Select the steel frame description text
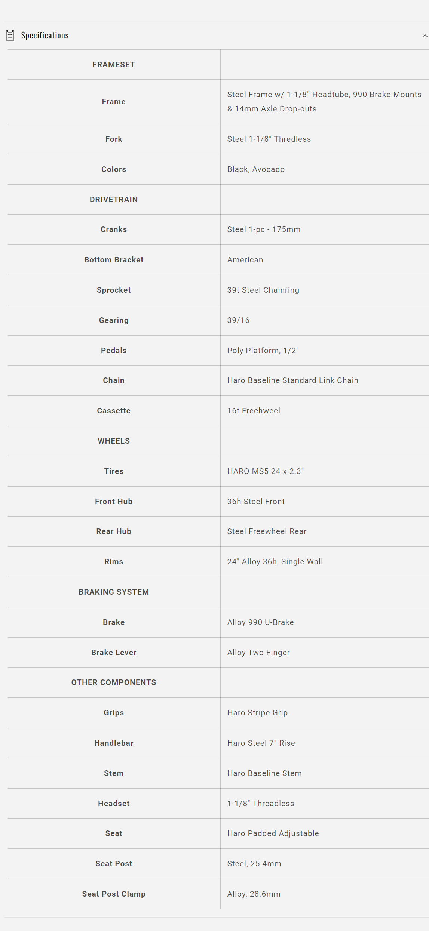 [324, 102]
